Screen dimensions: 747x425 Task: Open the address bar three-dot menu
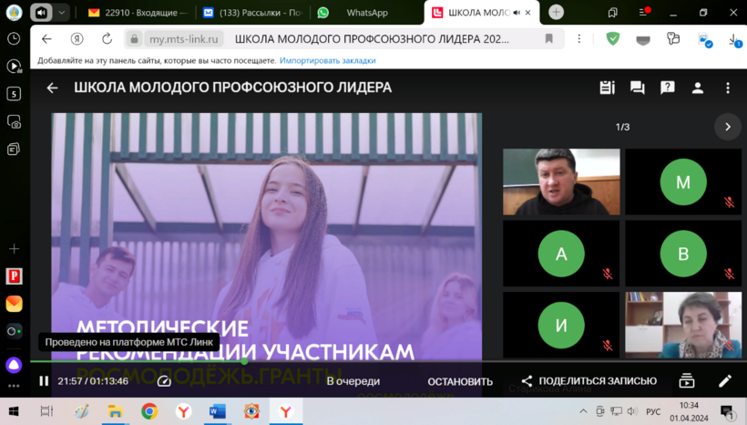click(x=578, y=38)
